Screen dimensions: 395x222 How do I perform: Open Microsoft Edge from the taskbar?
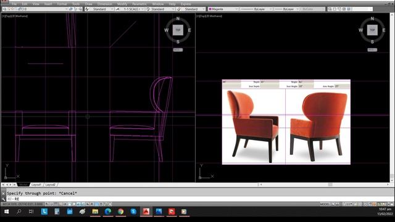(x=108, y=212)
